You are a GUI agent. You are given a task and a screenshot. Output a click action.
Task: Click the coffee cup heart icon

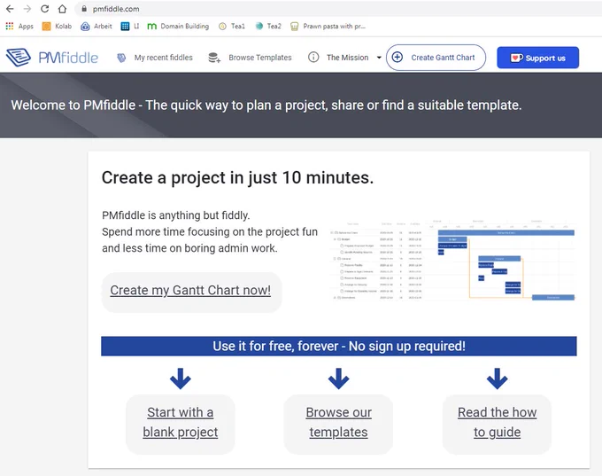tap(516, 58)
